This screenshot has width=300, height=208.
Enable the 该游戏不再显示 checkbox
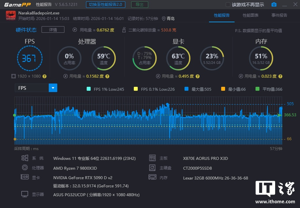[x=228, y=5]
